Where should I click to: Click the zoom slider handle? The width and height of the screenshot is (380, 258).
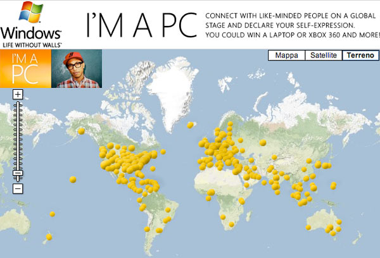[x=18, y=173]
